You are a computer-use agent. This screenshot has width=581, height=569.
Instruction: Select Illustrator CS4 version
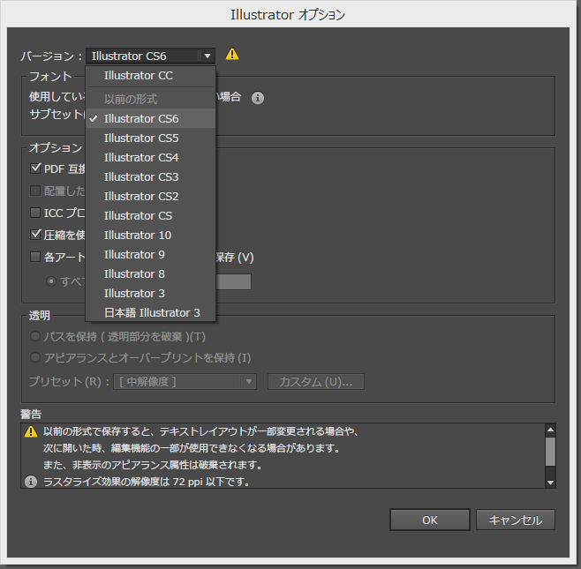click(x=150, y=157)
